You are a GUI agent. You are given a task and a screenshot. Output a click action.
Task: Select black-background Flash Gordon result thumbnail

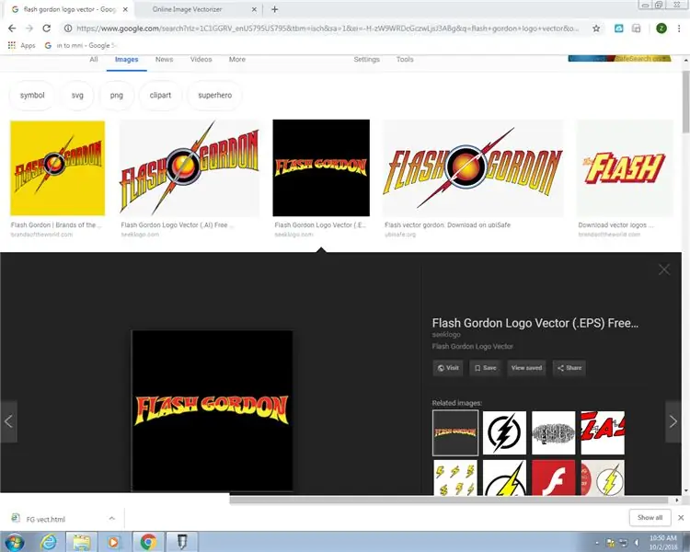point(321,168)
